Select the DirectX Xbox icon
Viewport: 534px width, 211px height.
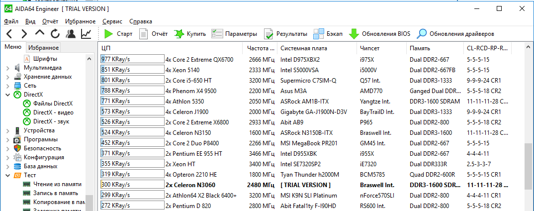coord(18,95)
